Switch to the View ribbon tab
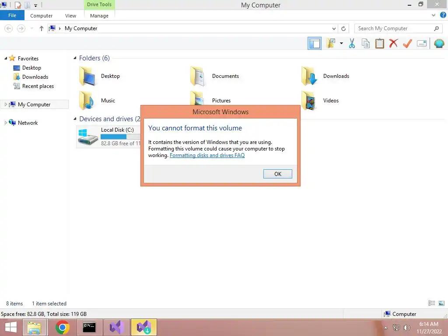Image resolution: width=448 pixels, height=336 pixels. click(70, 16)
